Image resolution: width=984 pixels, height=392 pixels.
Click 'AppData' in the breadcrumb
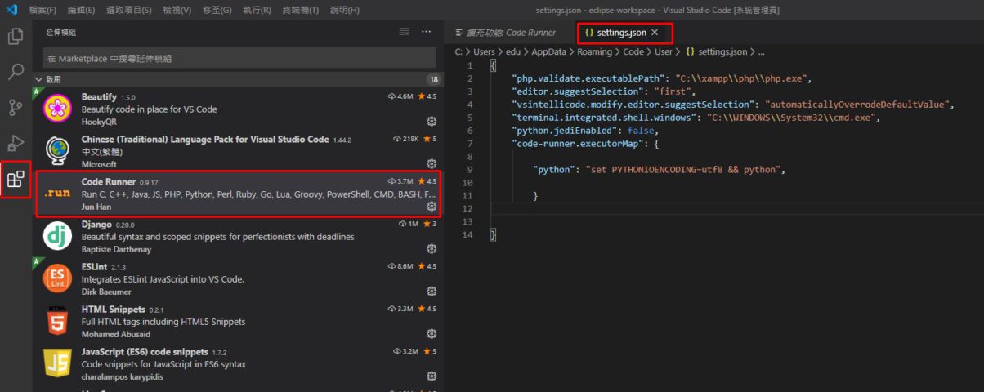coord(549,51)
